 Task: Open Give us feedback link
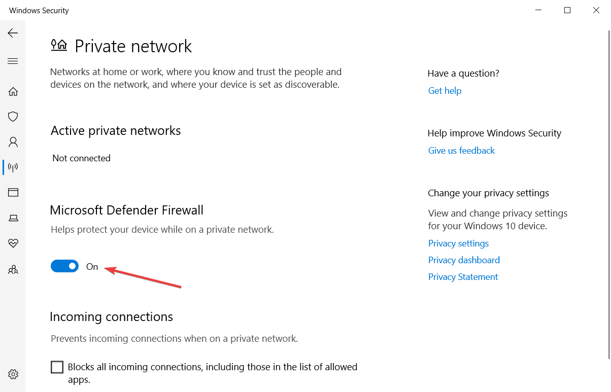click(461, 151)
